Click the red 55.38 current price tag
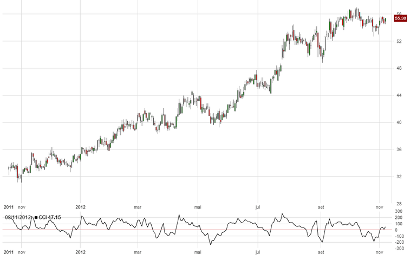Viewport: 417px width, 260px height. pos(400,18)
